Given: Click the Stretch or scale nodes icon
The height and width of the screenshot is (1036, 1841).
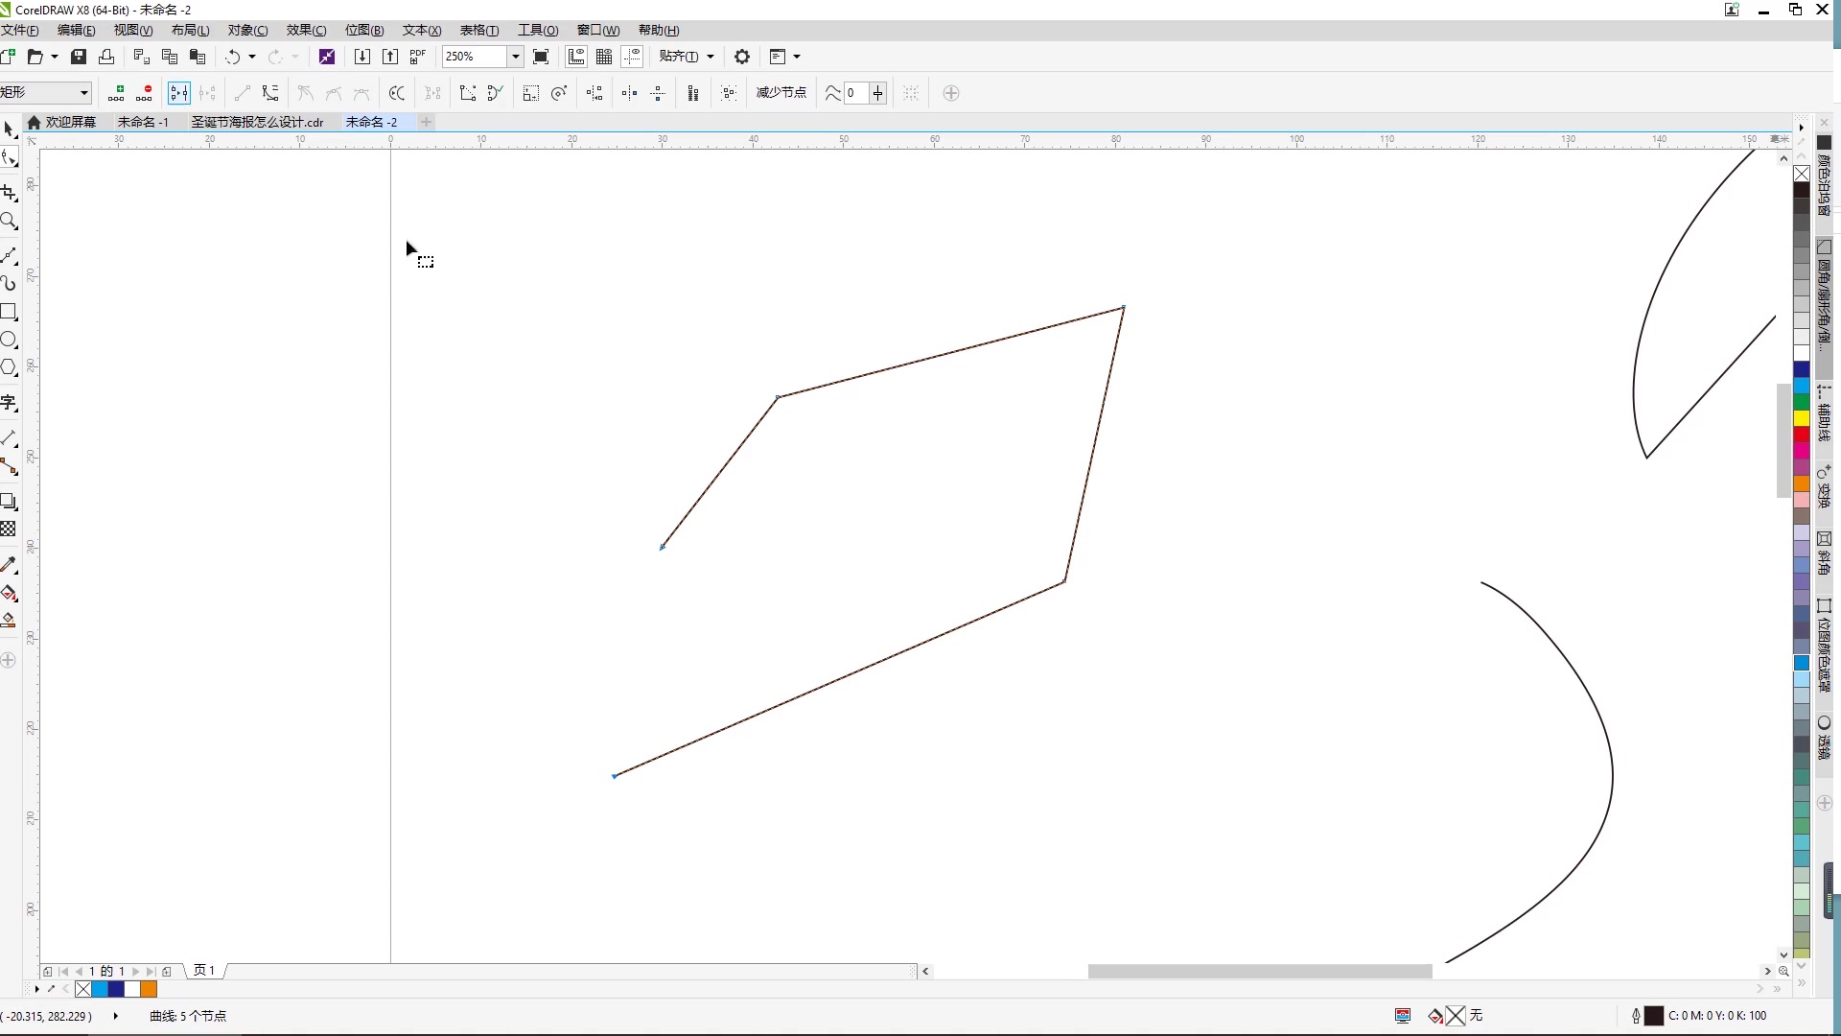Looking at the screenshot, I should click(531, 93).
